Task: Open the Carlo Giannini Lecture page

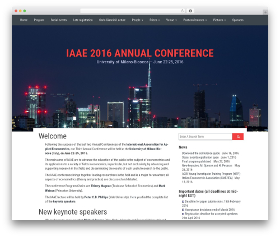Action: 112,20
